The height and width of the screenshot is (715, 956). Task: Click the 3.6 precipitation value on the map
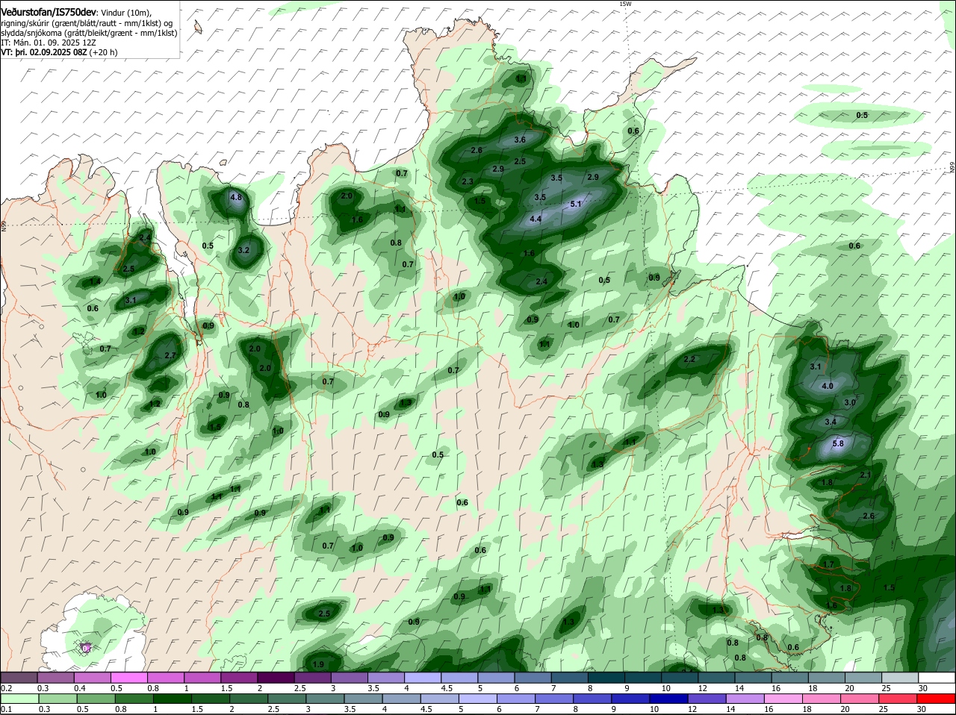click(521, 140)
